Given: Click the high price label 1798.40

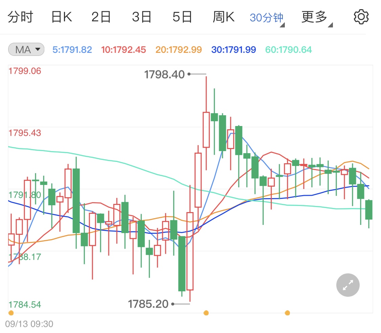Looking at the screenshot, I should [x=165, y=75].
